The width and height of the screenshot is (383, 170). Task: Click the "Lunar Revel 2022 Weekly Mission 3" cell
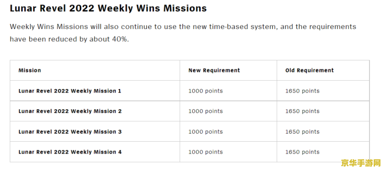pos(70,132)
